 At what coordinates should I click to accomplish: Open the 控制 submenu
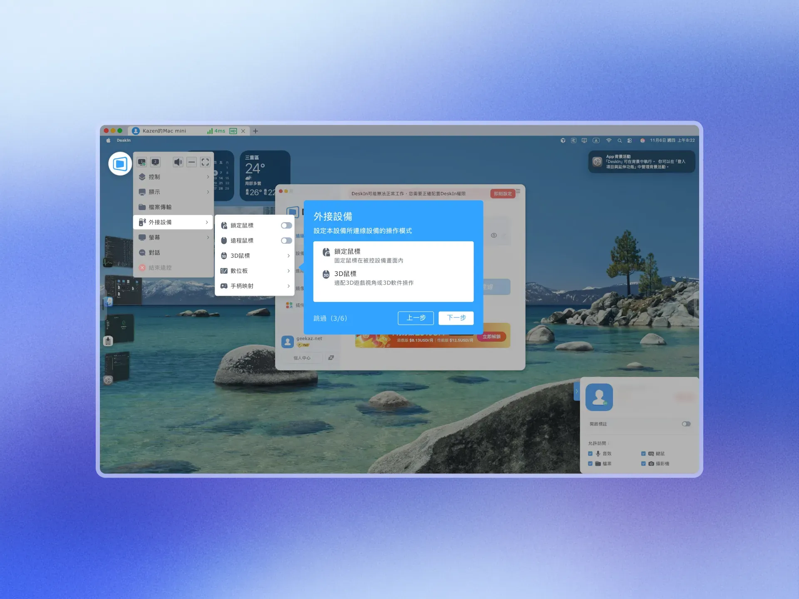[173, 177]
